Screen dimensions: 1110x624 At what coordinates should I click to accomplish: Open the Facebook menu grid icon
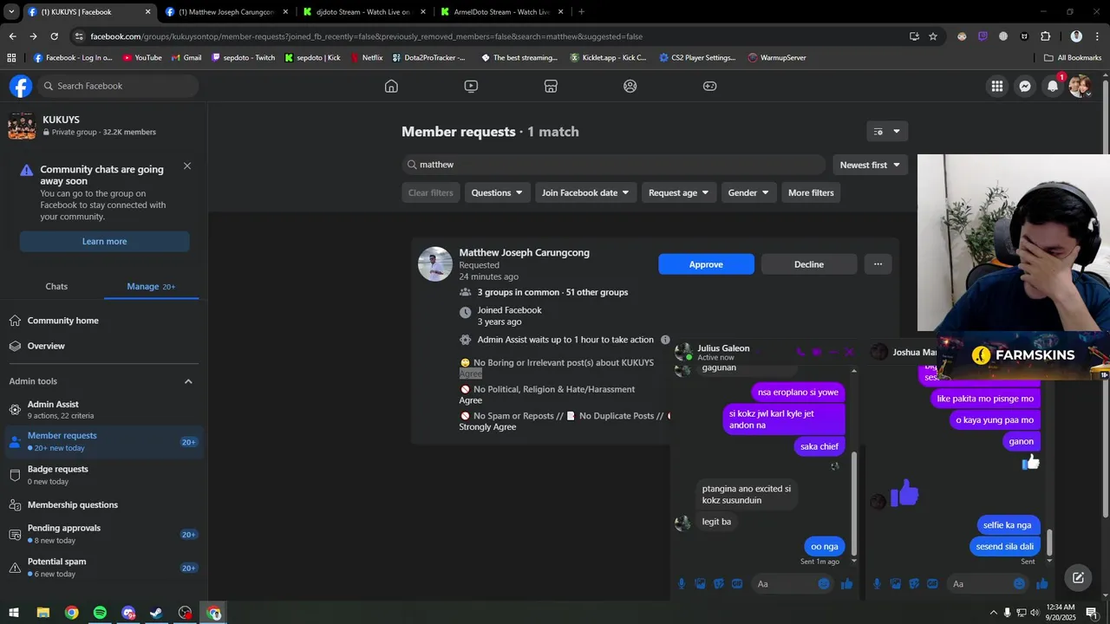[x=997, y=86]
